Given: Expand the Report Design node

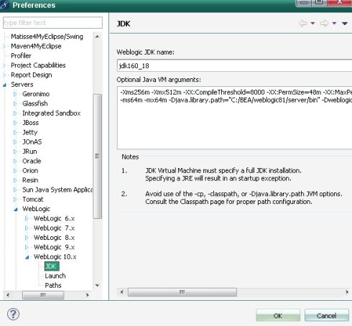Looking at the screenshot, I should tap(4, 75).
